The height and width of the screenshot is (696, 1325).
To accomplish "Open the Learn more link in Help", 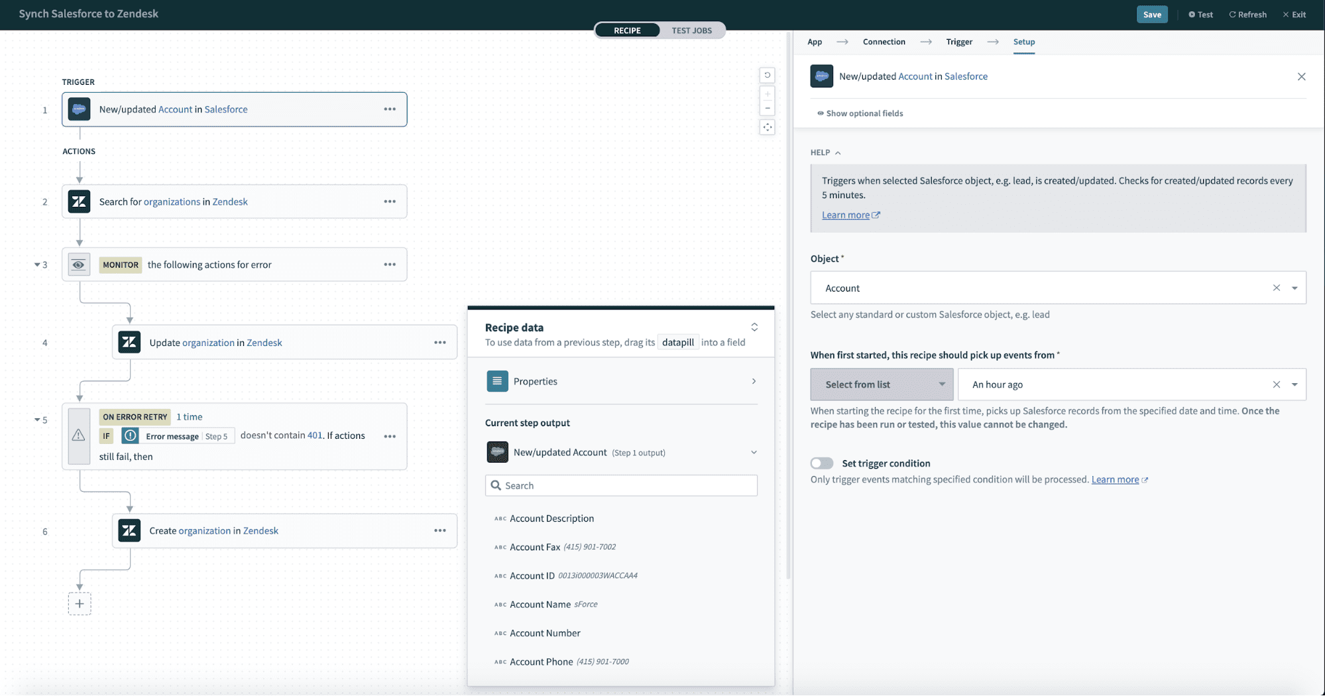I will (x=846, y=215).
